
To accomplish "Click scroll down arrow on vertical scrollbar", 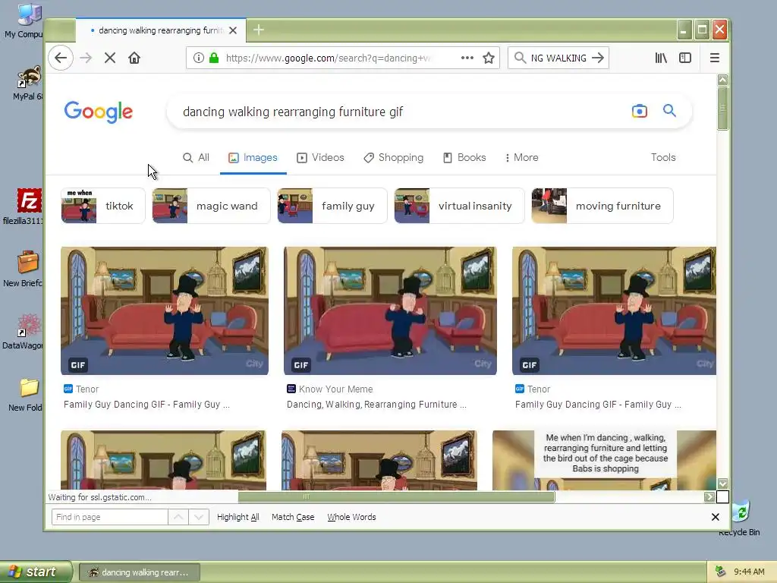I will click(x=722, y=484).
